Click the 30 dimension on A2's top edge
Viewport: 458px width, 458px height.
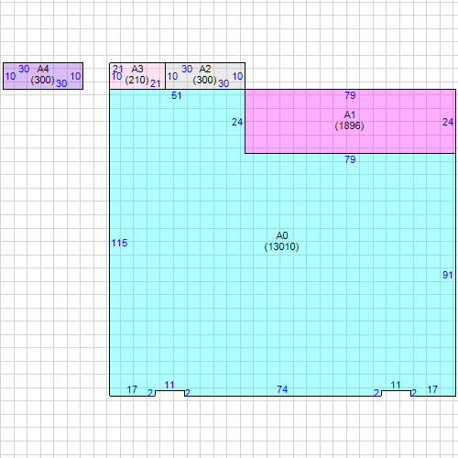pos(187,69)
